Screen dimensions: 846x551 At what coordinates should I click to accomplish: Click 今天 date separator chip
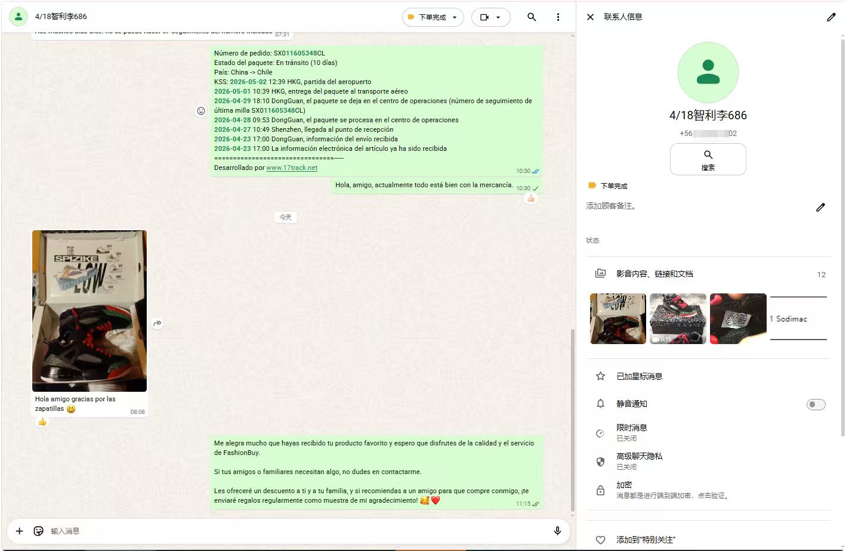(x=286, y=218)
